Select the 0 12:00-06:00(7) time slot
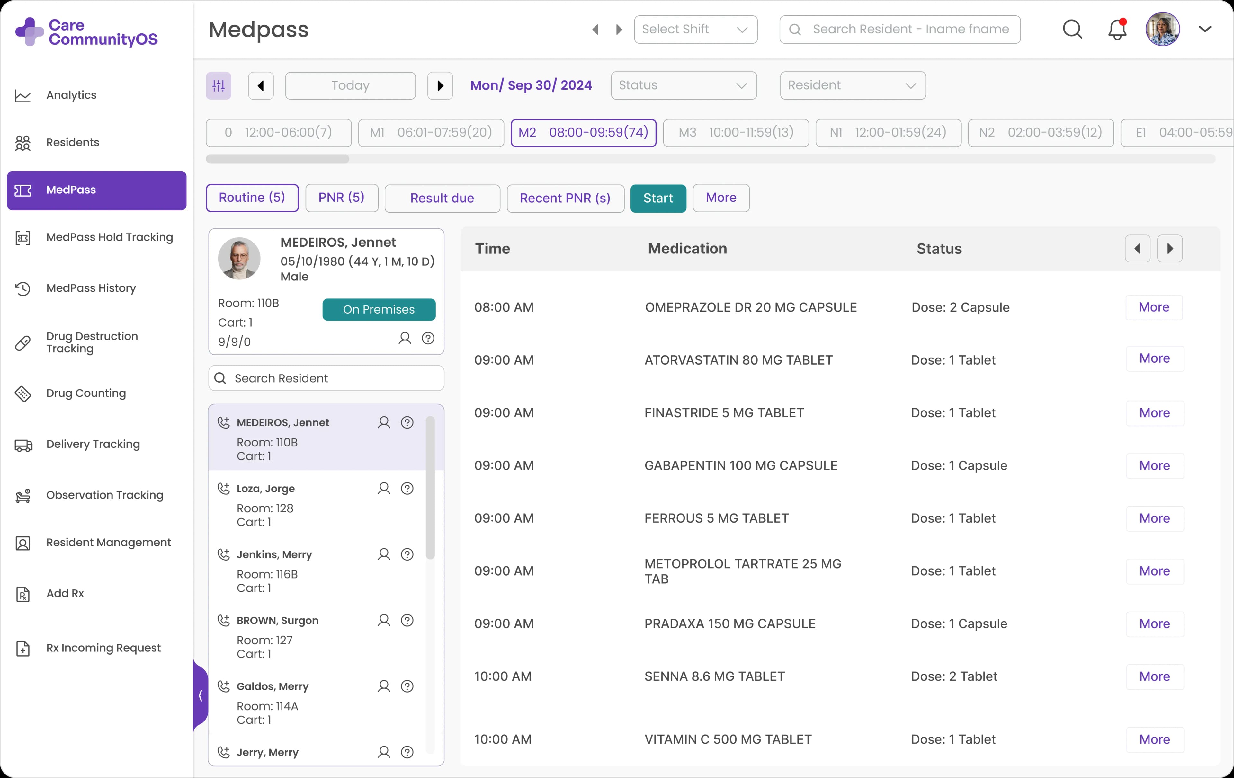This screenshot has height=778, width=1234. click(x=279, y=133)
